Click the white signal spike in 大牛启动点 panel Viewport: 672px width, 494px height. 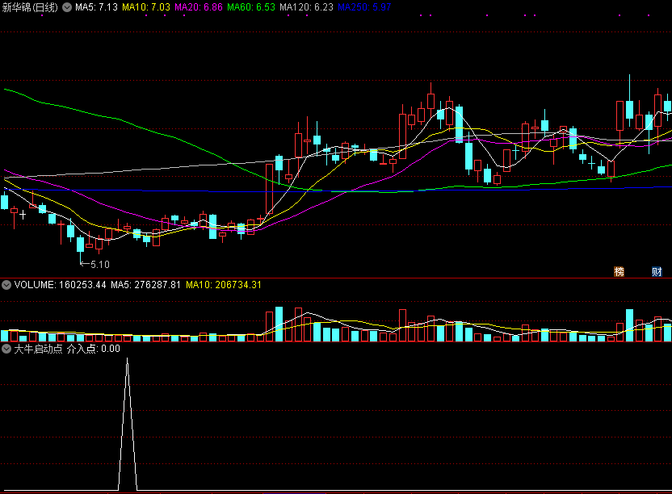coord(128,424)
